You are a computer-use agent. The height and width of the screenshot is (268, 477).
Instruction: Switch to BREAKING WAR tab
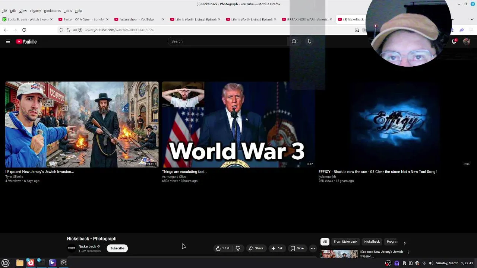307,19
